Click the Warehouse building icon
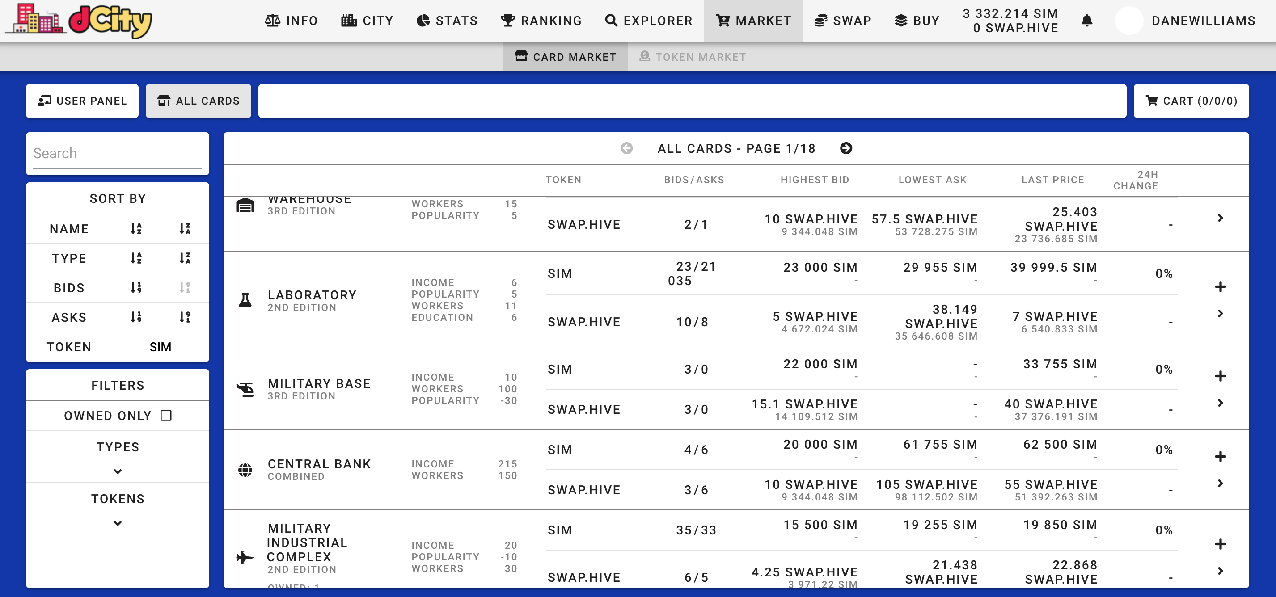The width and height of the screenshot is (1276, 597). 245,205
